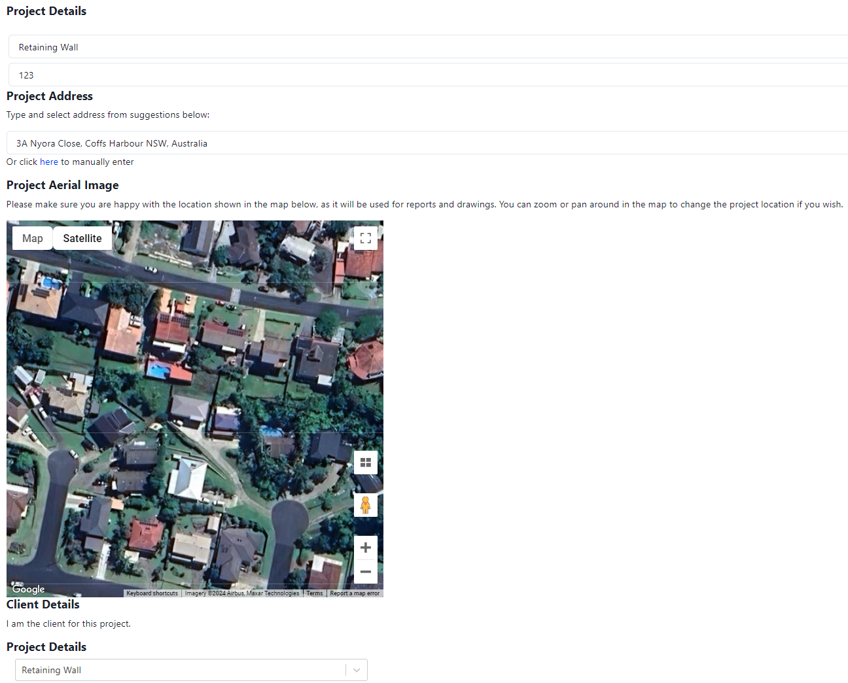848x683 pixels.
Task: Toggle fullscreen view on the map
Action: [365, 238]
